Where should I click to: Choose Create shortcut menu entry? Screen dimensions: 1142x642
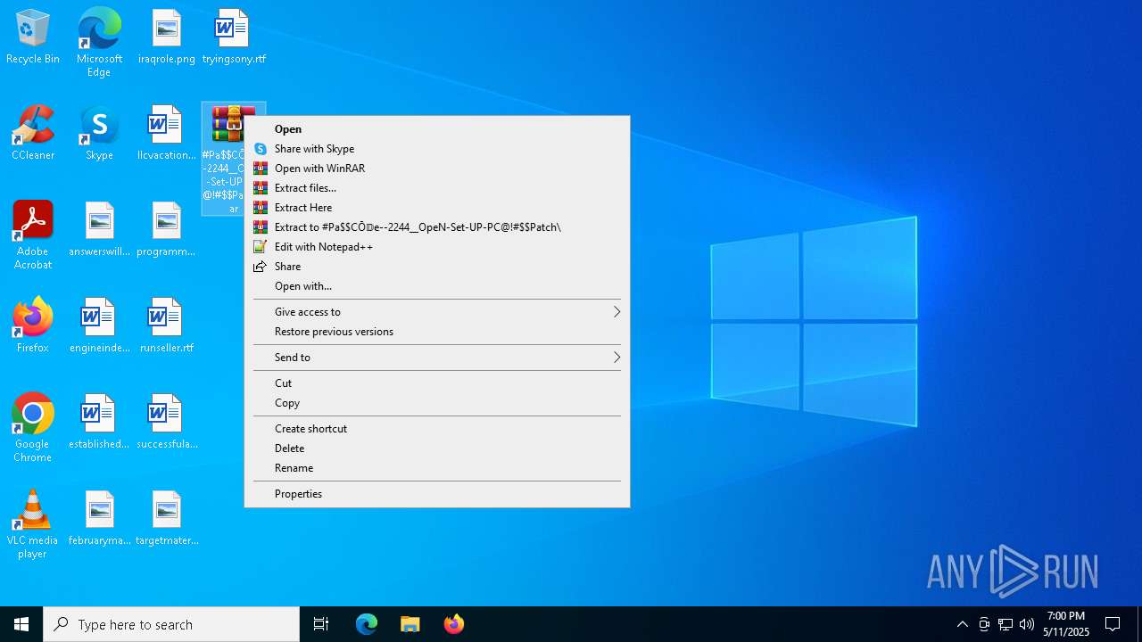click(x=437, y=429)
